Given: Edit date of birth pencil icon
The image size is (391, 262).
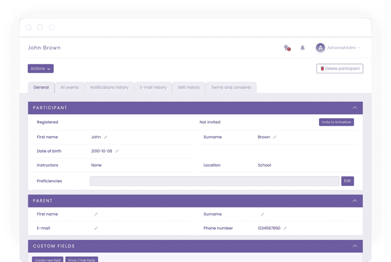Looking at the screenshot, I should click(117, 151).
